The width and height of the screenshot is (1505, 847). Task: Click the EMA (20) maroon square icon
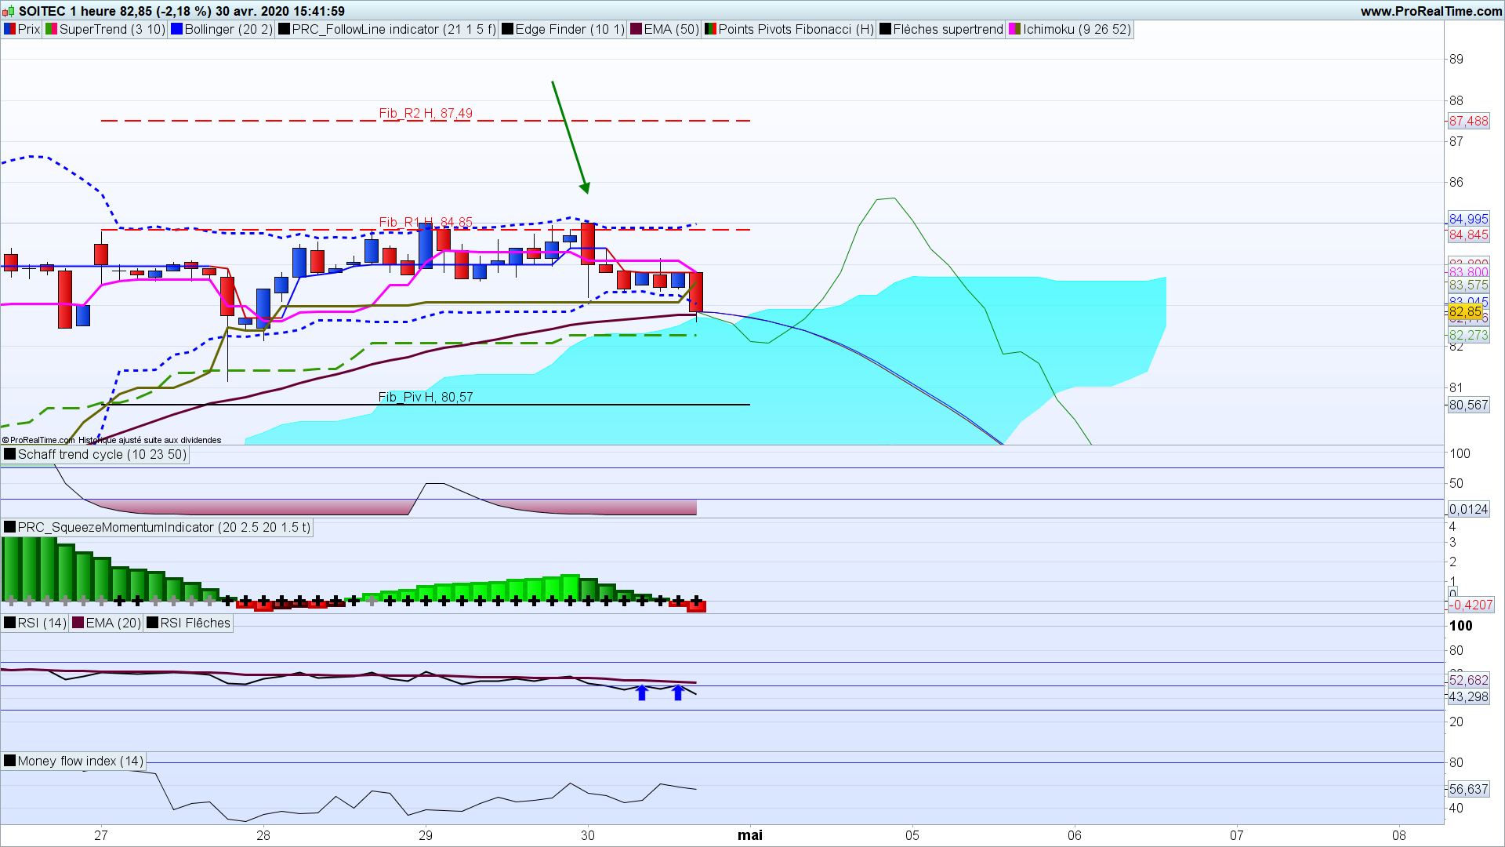(78, 623)
